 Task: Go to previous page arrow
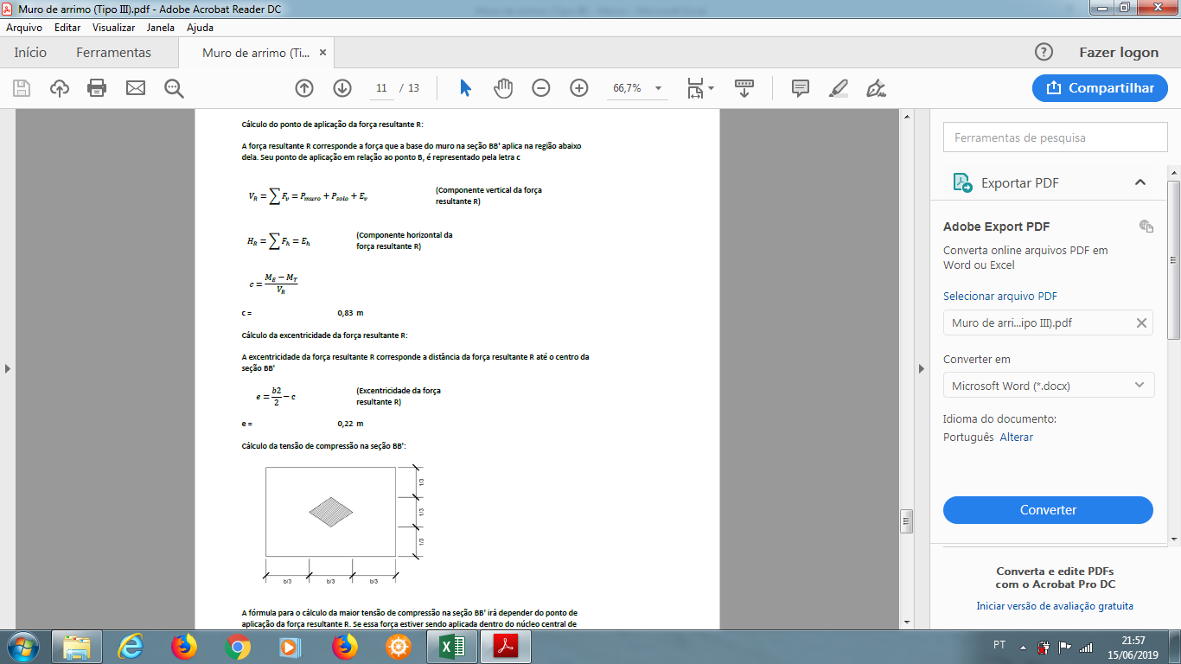pos(304,87)
